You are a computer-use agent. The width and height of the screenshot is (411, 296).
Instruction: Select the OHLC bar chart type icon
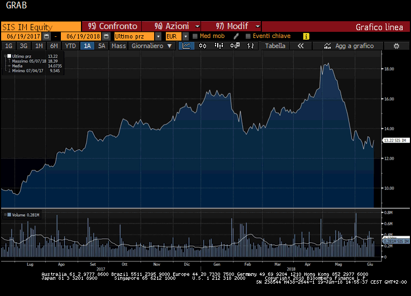pos(251,46)
